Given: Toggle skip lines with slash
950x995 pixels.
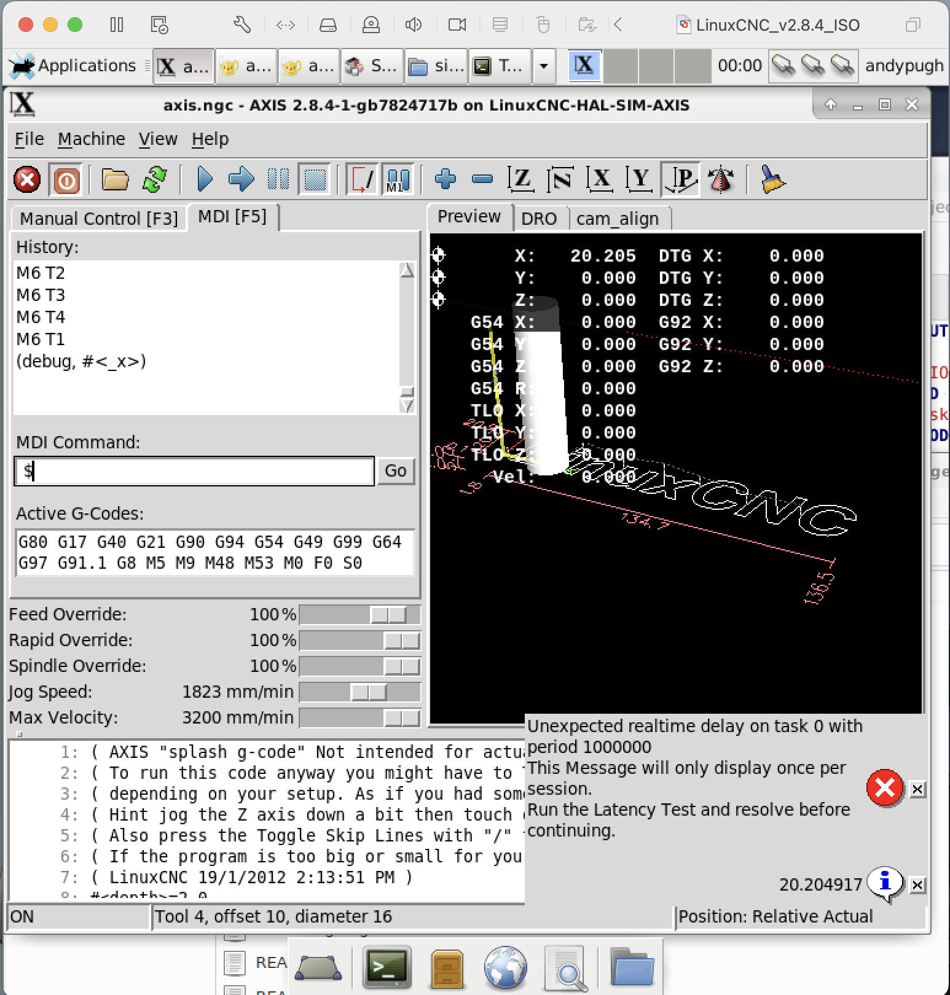Looking at the screenshot, I should 362,180.
